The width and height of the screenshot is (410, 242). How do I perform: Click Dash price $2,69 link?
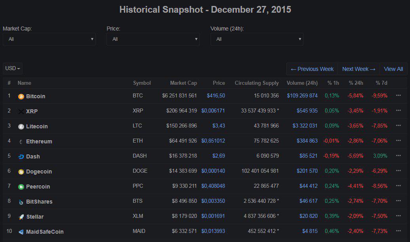(x=218, y=156)
